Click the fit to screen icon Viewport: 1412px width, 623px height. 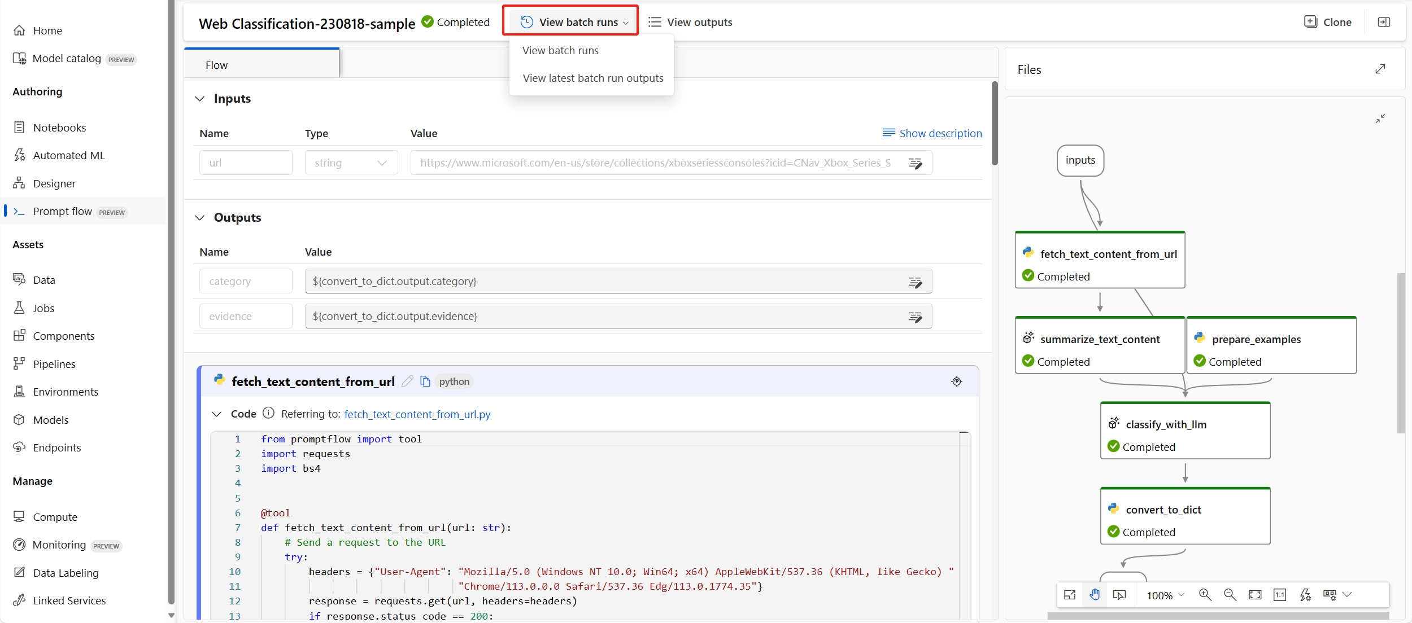[x=1255, y=595]
